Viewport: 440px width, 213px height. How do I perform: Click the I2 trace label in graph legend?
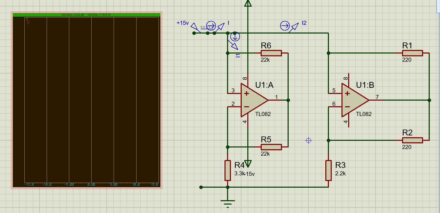(x=28, y=23)
